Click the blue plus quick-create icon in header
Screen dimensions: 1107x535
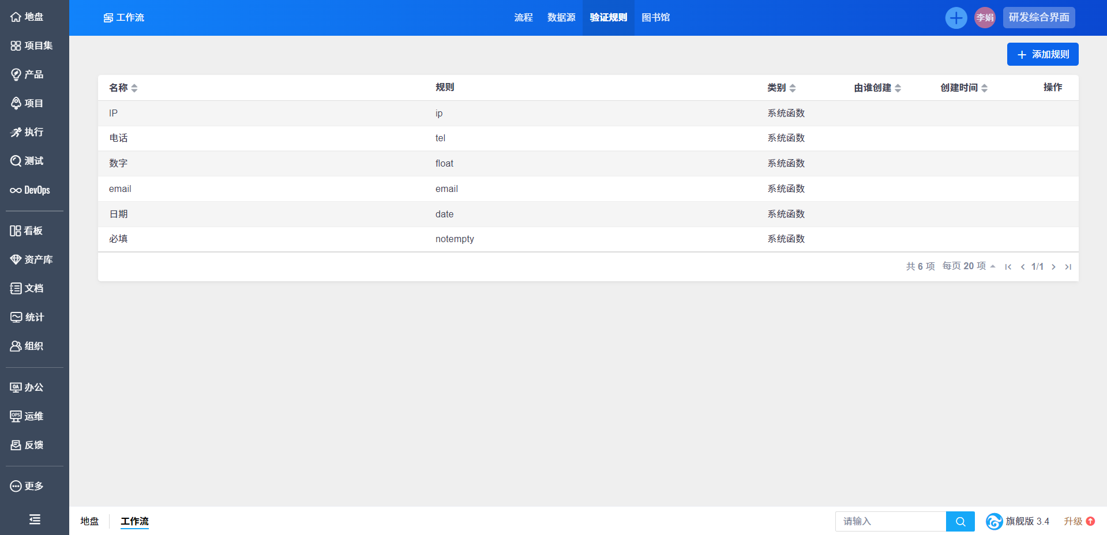(x=956, y=18)
